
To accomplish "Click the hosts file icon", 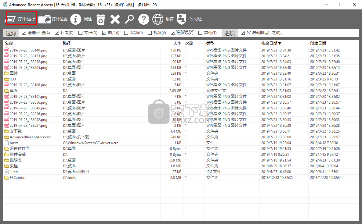I will pyautogui.click(x=7, y=143).
